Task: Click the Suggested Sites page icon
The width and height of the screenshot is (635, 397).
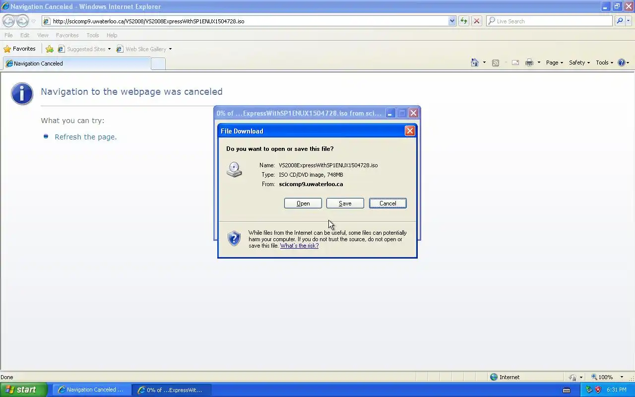Action: [62, 49]
